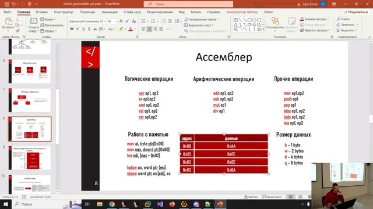Switch to the Review (Рецензирование) tab
Screen dimensions: 373x209
click(160, 12)
